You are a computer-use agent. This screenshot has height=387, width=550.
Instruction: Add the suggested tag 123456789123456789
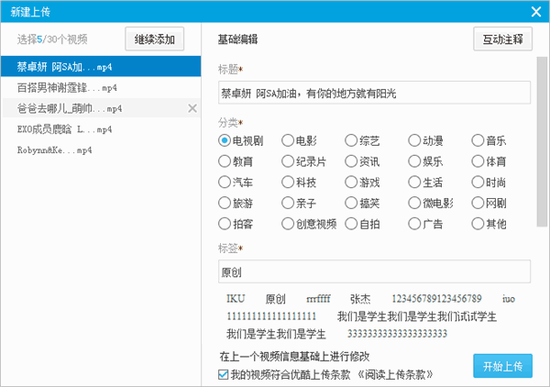(436, 299)
